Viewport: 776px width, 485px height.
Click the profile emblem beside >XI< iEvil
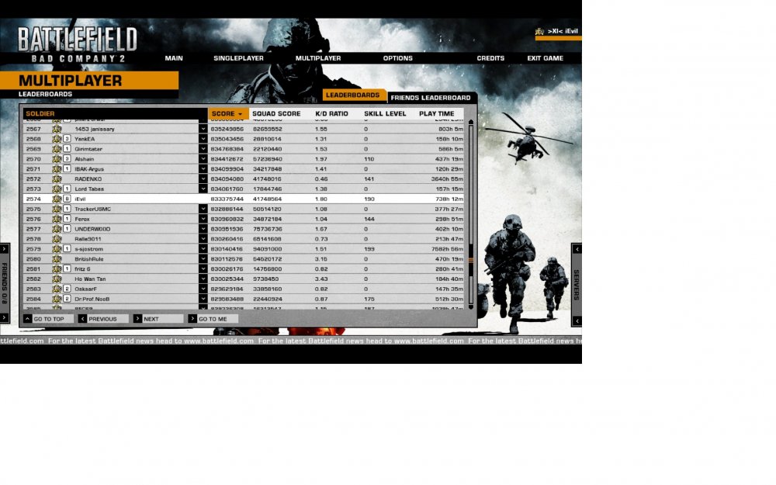coord(539,32)
